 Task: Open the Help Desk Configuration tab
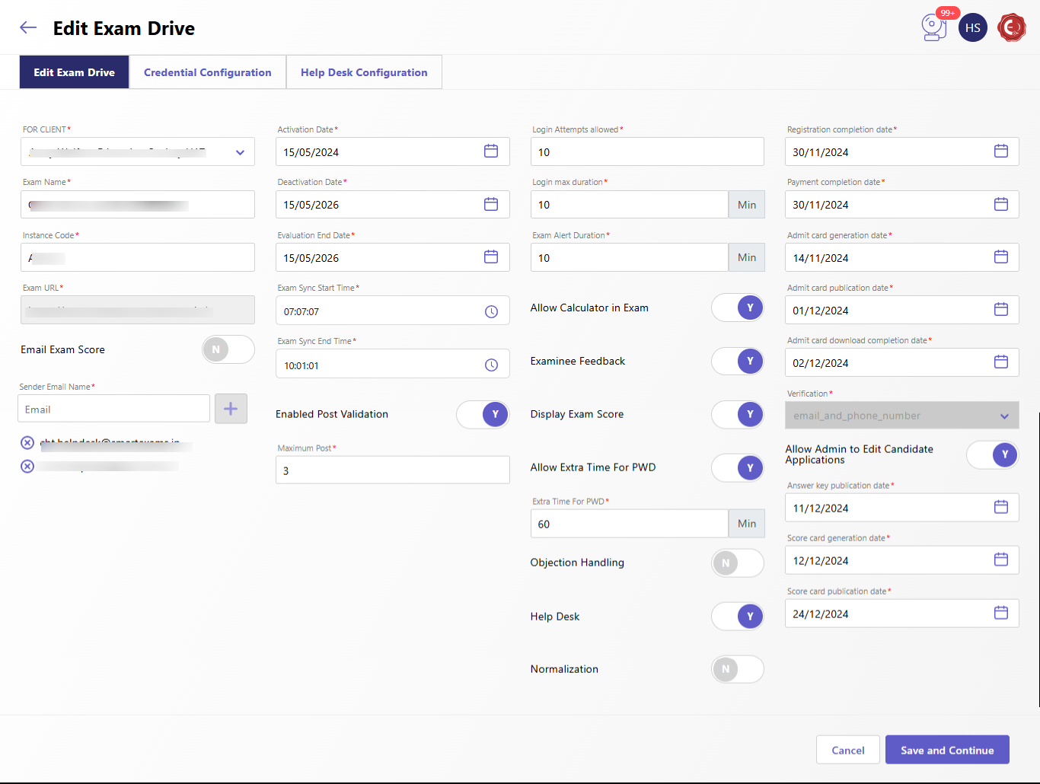coord(364,72)
